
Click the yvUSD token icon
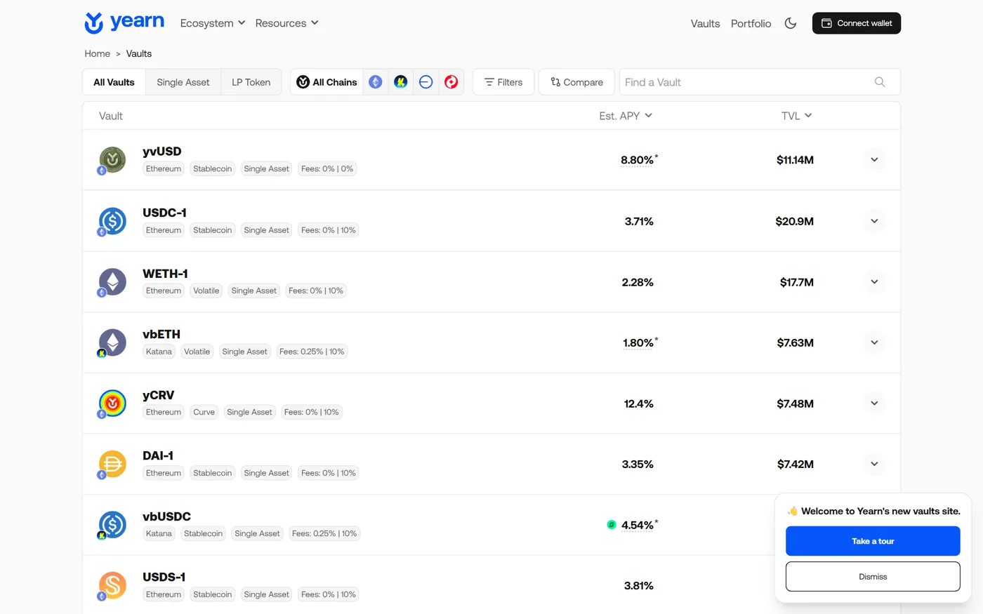click(112, 160)
